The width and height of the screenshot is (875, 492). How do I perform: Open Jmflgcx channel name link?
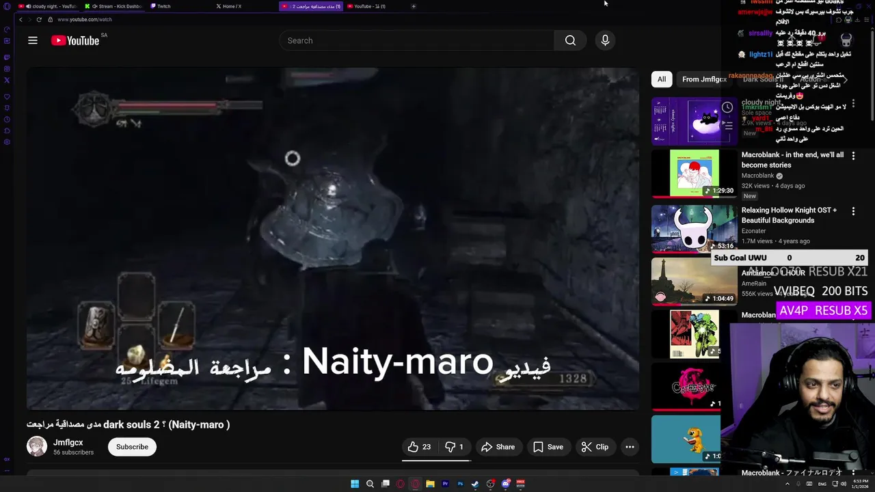[x=68, y=442]
